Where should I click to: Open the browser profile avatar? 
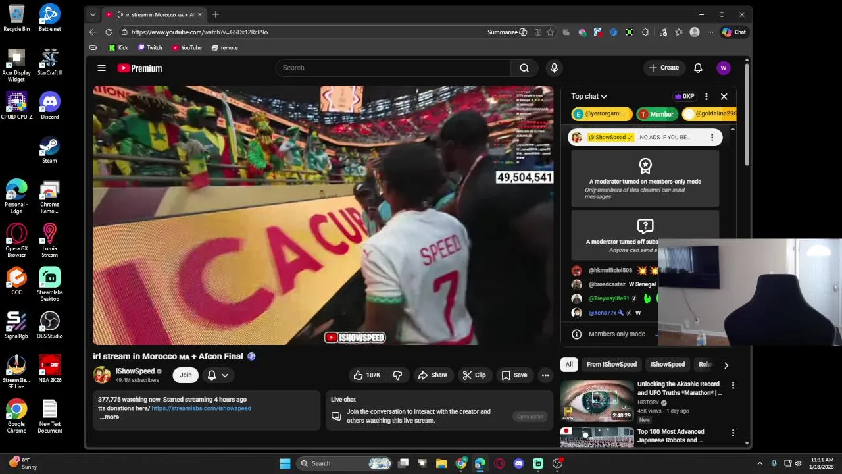(695, 32)
